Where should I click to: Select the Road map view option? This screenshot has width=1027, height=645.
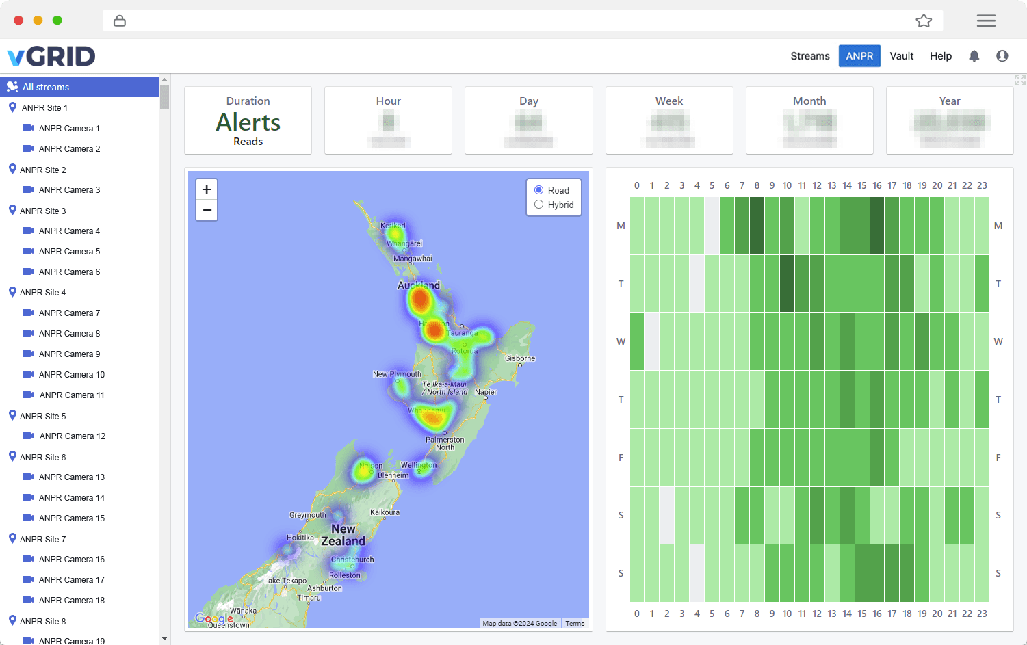pos(539,190)
